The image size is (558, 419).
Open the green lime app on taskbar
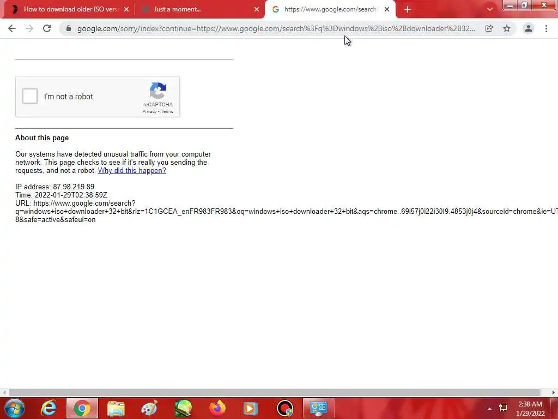click(x=184, y=408)
